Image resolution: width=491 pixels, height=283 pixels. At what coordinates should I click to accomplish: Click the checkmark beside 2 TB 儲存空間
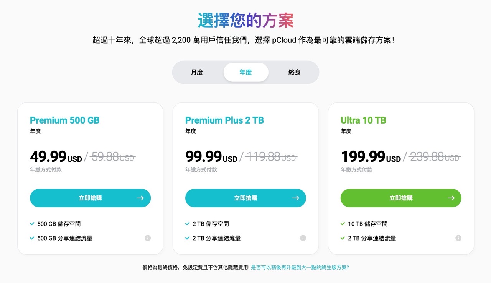(187, 224)
